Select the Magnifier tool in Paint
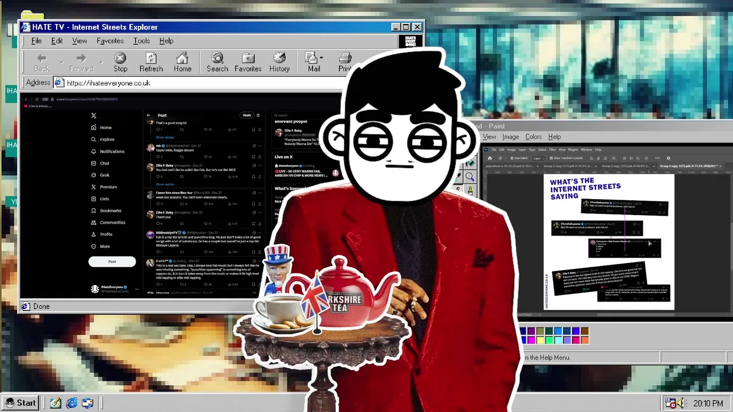Screen dimensions: 733x412 470,177
